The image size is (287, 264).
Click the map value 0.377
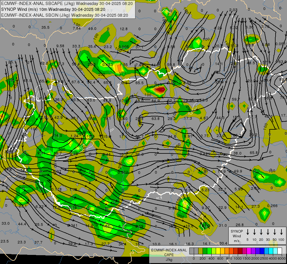[x=123, y=172]
